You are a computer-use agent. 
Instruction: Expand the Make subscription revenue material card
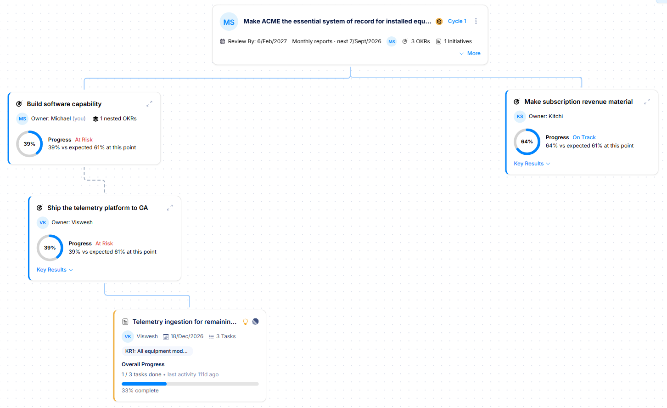(647, 102)
